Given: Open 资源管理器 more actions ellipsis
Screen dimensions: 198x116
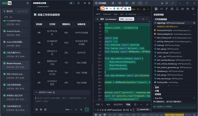Looking at the screenshot, I should coord(194,15).
